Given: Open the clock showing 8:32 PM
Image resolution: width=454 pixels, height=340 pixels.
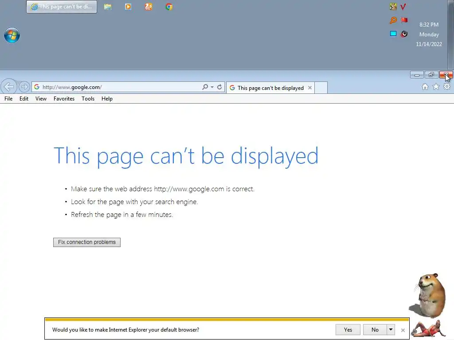Looking at the screenshot, I should (x=429, y=35).
